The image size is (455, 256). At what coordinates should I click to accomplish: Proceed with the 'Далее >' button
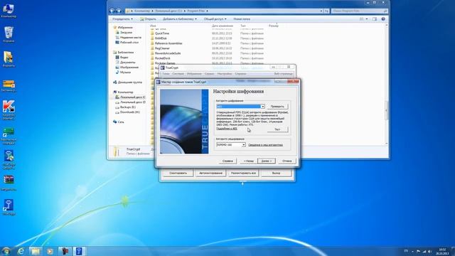(267, 161)
